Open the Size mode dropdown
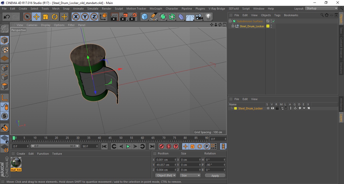The width and height of the screenshot is (344, 184). [x=190, y=175]
